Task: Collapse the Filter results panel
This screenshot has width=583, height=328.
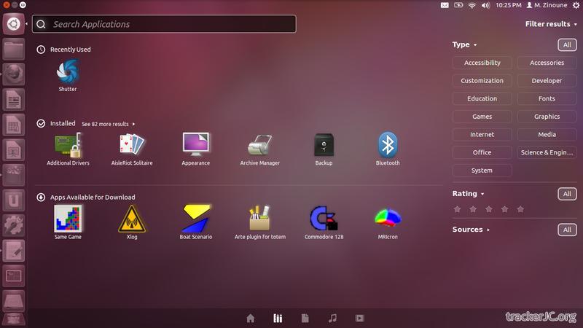Action: tap(547, 24)
